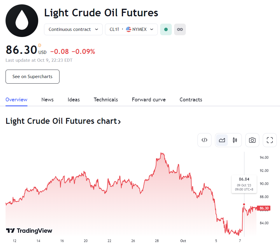View the Contracts tab
Image resolution: width=280 pixels, height=247 pixels.
[191, 100]
